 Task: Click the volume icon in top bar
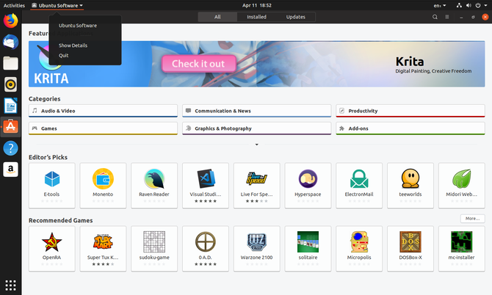tap(469, 5)
